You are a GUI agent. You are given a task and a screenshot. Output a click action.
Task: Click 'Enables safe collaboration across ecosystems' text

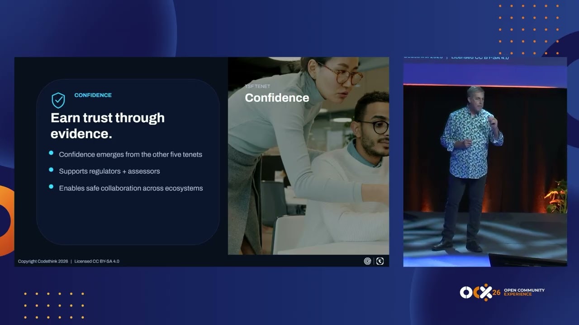(x=131, y=188)
